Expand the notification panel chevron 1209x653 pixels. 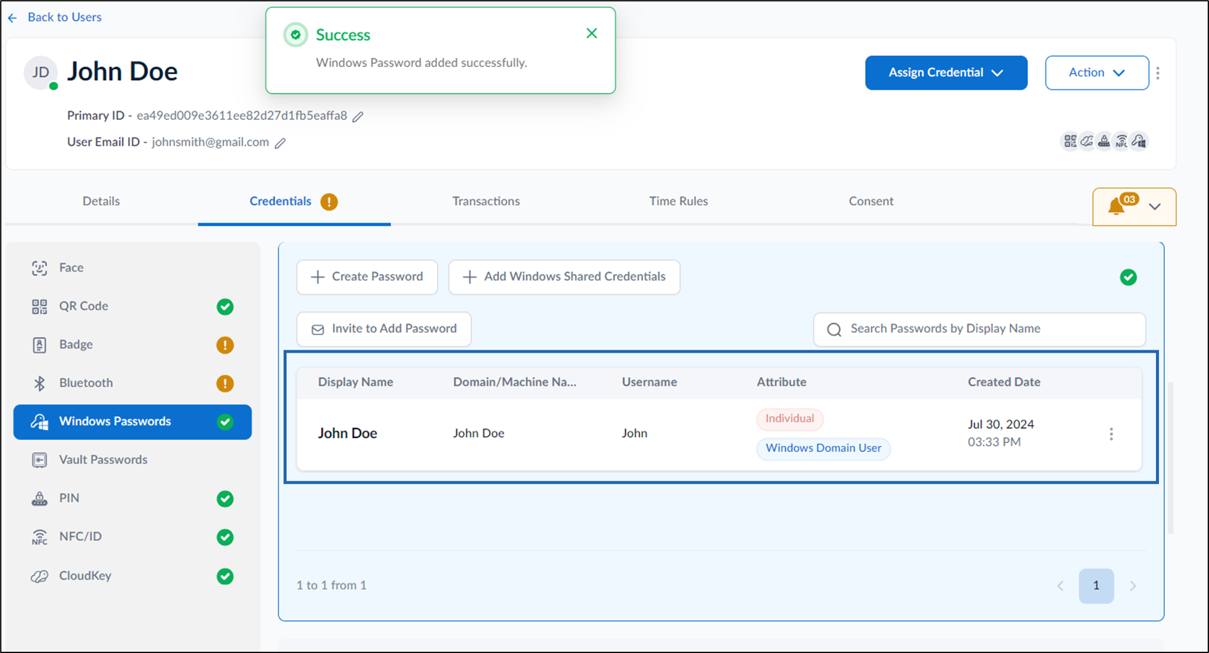pos(1155,207)
